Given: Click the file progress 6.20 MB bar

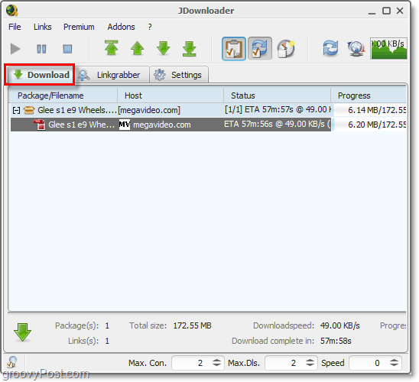Looking at the screenshot, I should coord(369,125).
